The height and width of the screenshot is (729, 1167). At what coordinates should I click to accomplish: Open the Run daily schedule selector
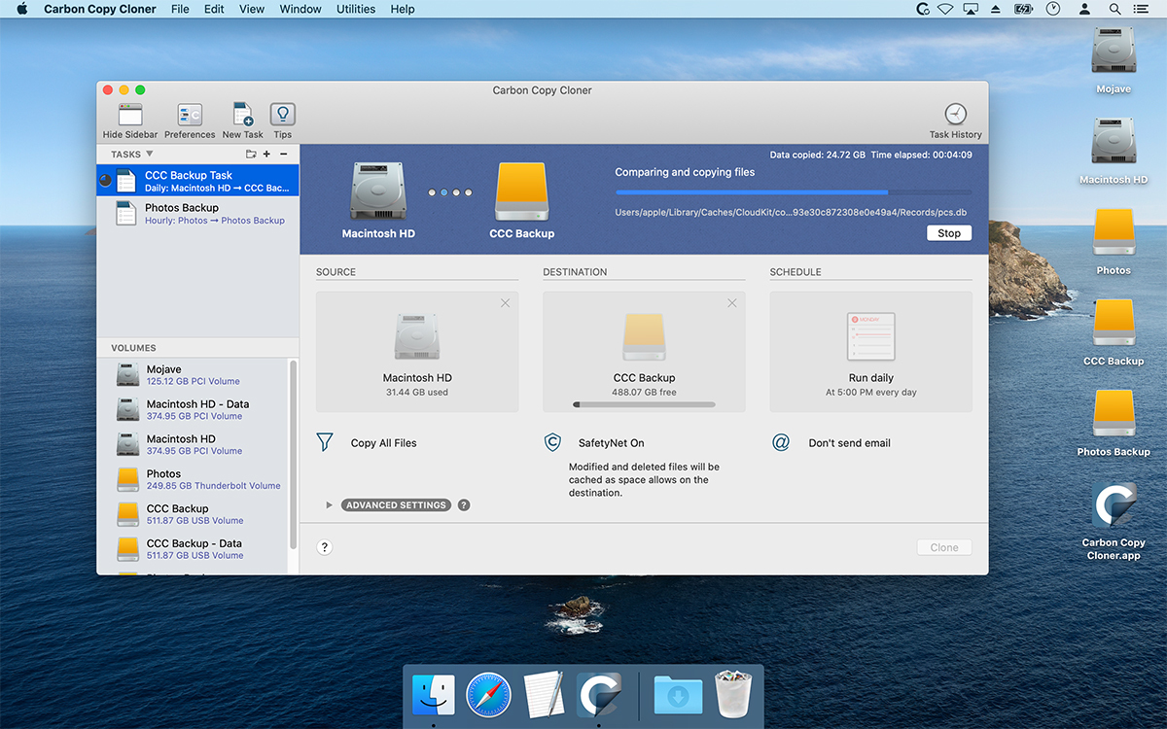tap(870, 352)
